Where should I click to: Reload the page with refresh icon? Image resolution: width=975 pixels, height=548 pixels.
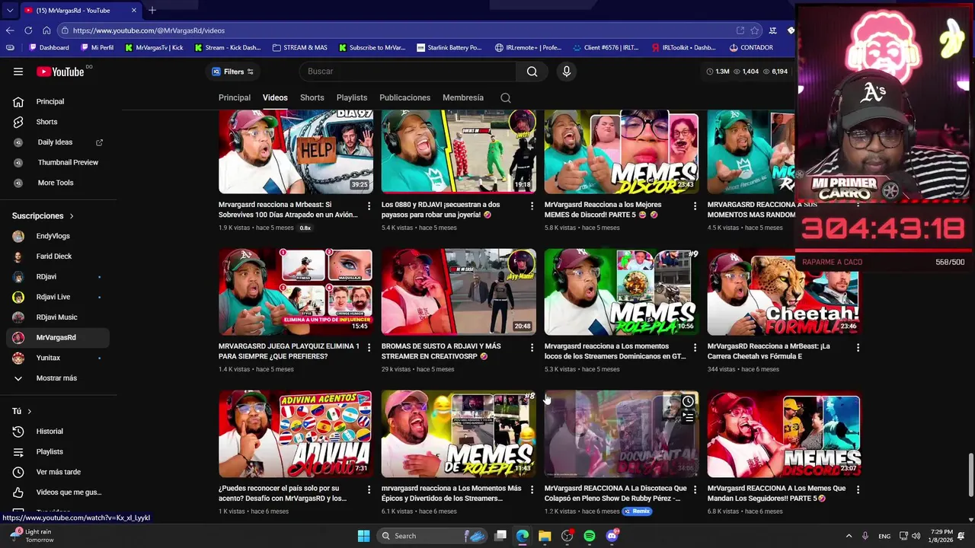tap(28, 30)
